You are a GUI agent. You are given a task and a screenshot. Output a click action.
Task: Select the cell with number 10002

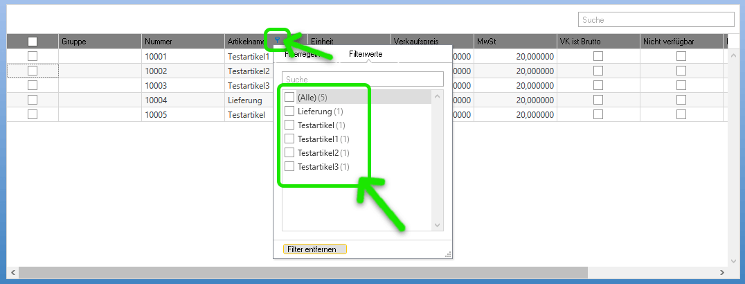183,71
